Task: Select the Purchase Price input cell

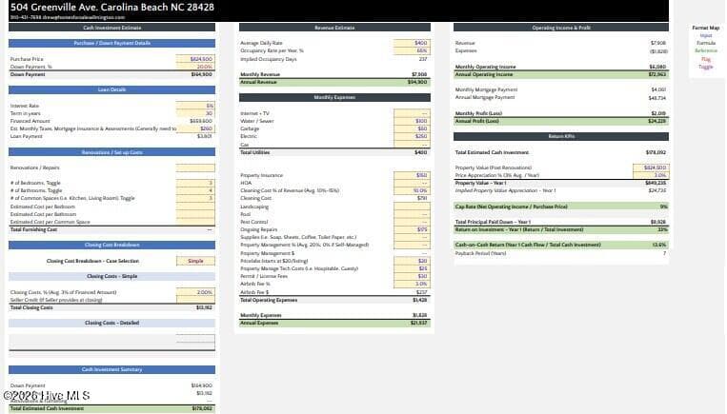Action: [195, 59]
